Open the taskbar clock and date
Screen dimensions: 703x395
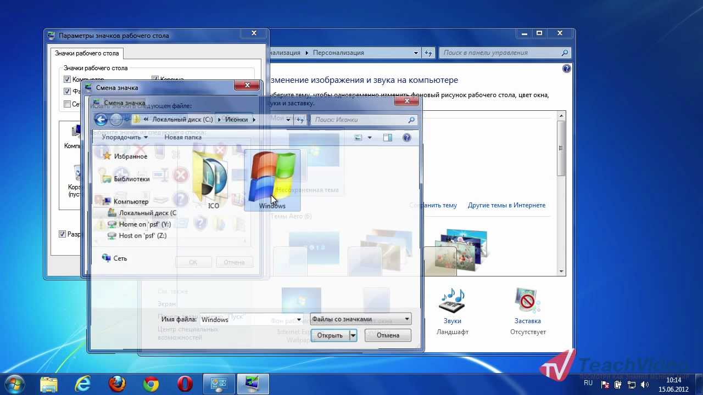click(x=673, y=385)
